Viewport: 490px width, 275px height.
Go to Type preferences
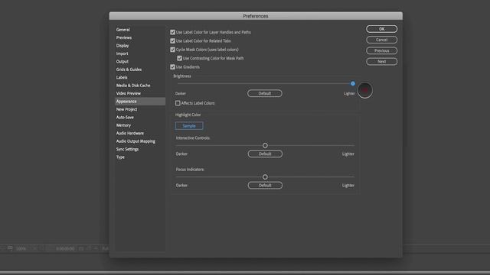[x=120, y=157]
